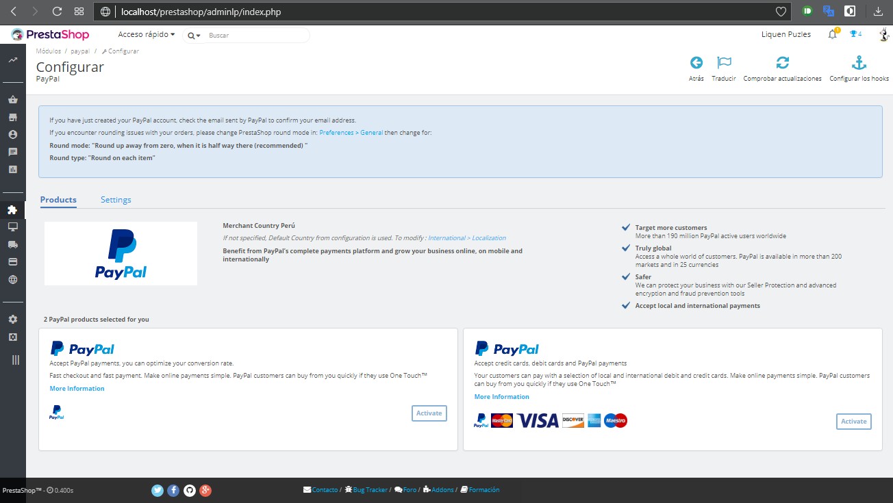
Task: Open the Shop Parameters gear icon in sidebar
Action: click(13, 320)
